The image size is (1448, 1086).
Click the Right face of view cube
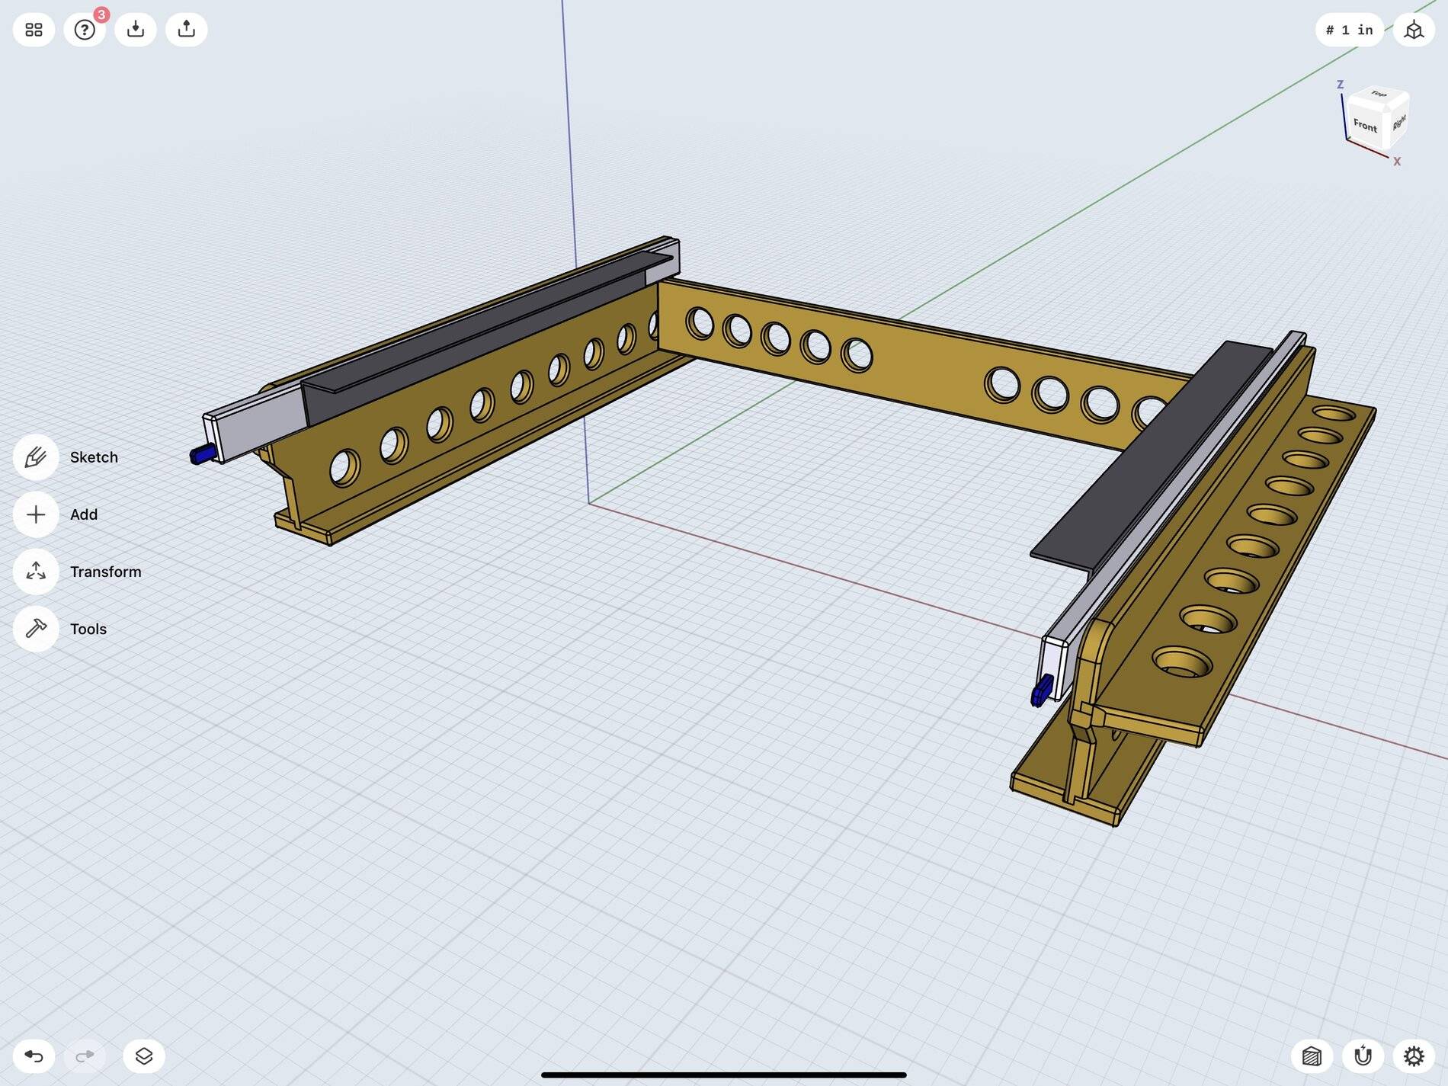tap(1399, 122)
